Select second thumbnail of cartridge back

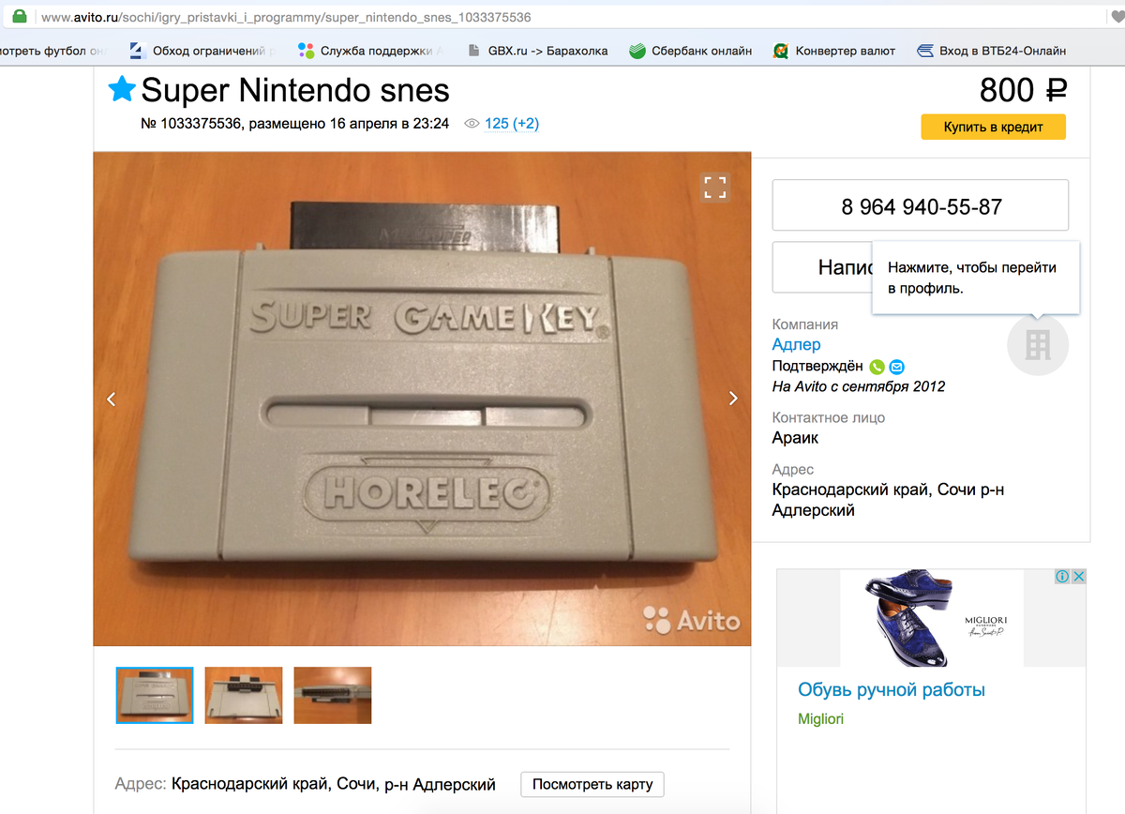pyautogui.click(x=244, y=695)
